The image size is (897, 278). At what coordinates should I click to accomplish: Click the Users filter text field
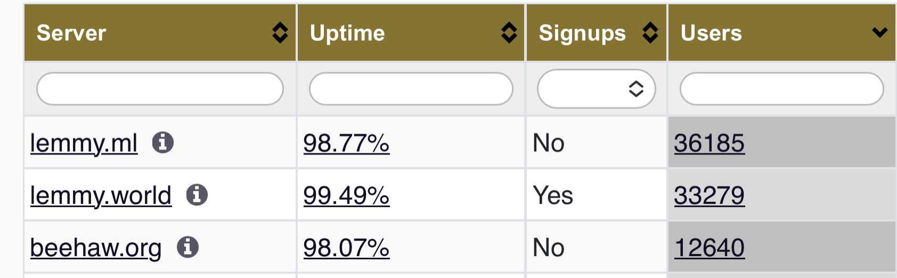point(781,88)
